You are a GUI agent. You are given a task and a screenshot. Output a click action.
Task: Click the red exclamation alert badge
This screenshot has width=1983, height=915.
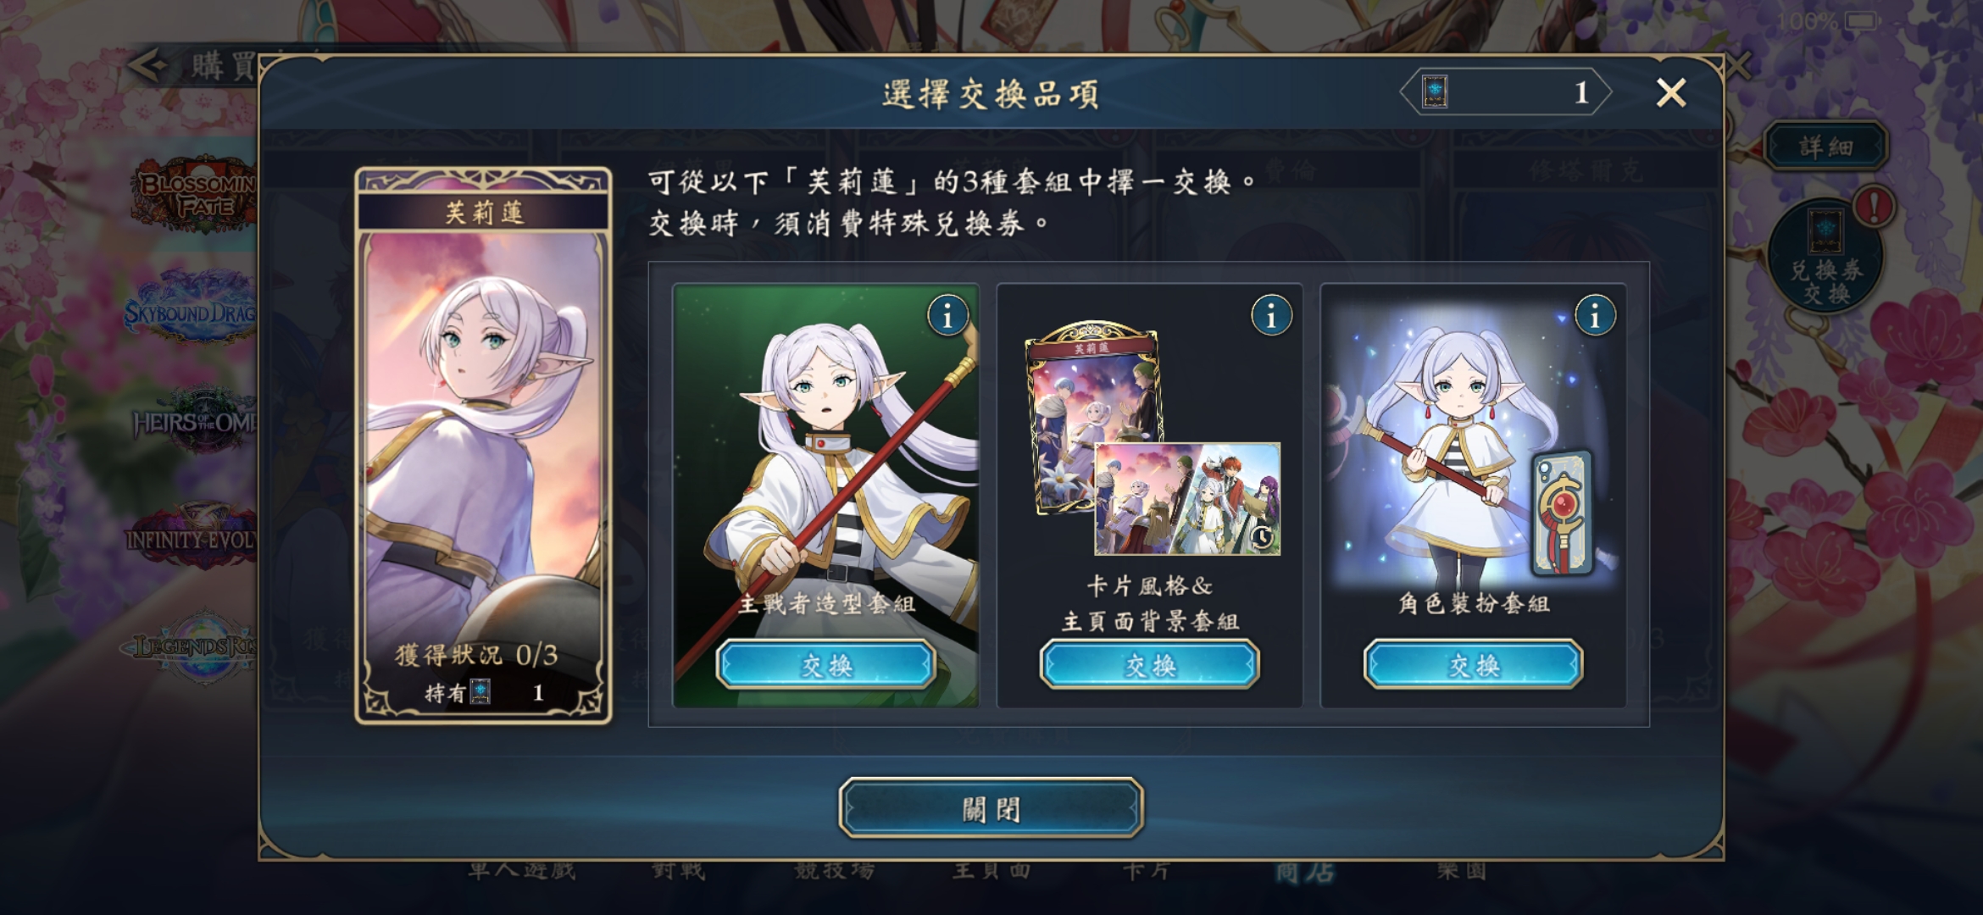[x=1874, y=206]
